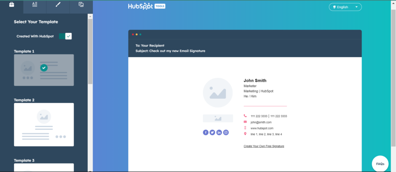Click Facebook icon in signature

[206, 132]
